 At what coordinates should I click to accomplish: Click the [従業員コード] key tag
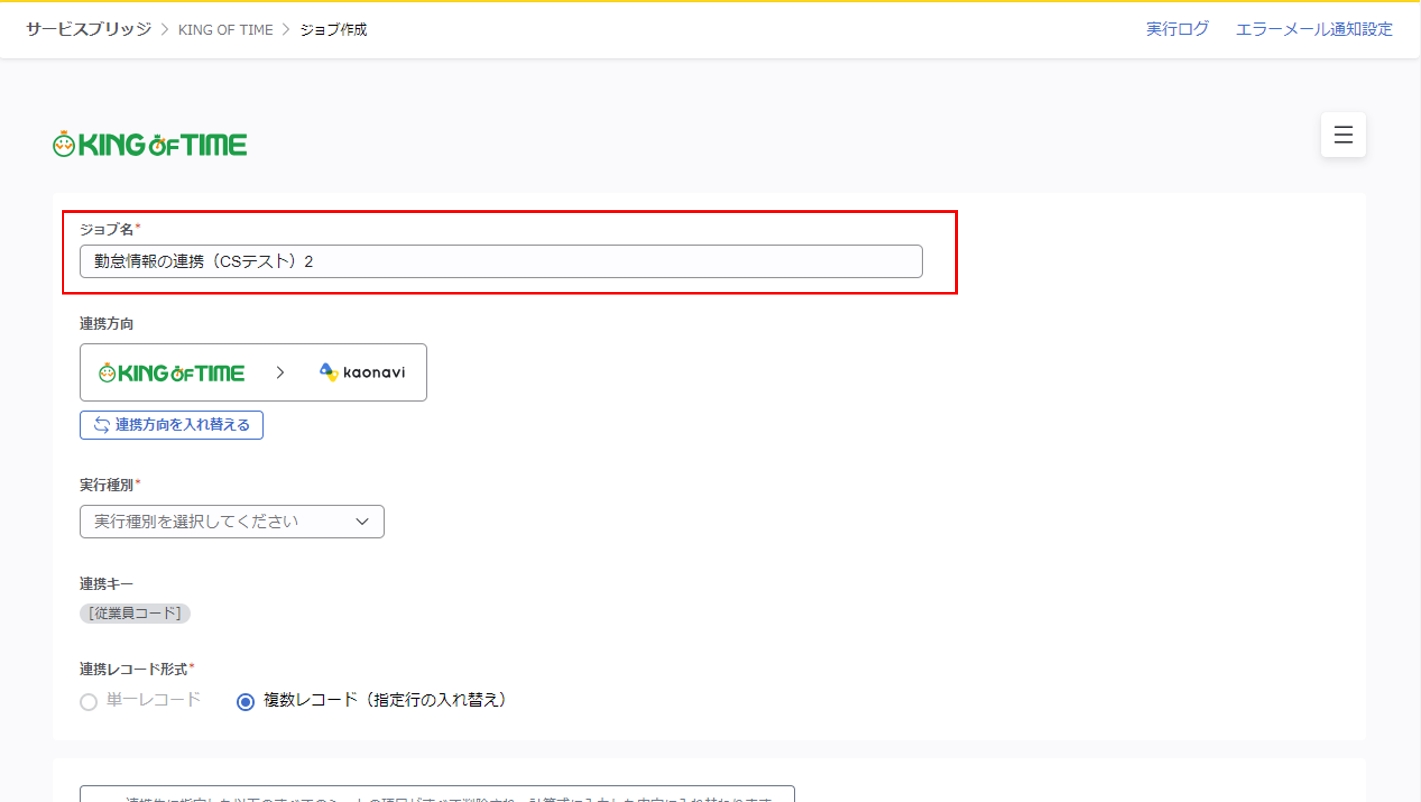[135, 613]
